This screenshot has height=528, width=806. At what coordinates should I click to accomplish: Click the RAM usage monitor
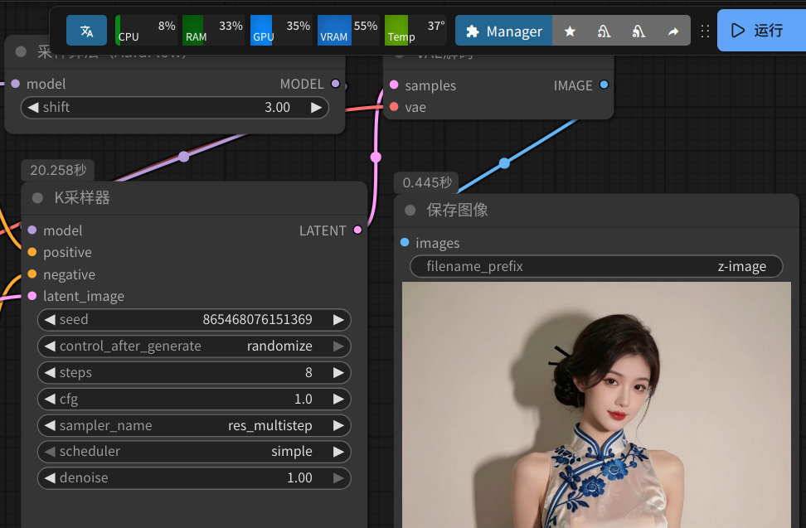pos(213,31)
